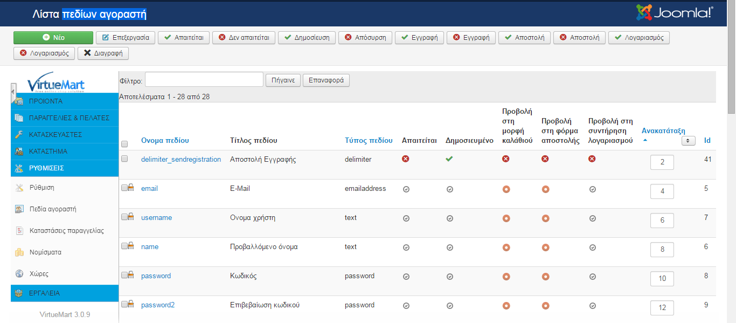Click the Διαγραφή toolbar button

(103, 53)
